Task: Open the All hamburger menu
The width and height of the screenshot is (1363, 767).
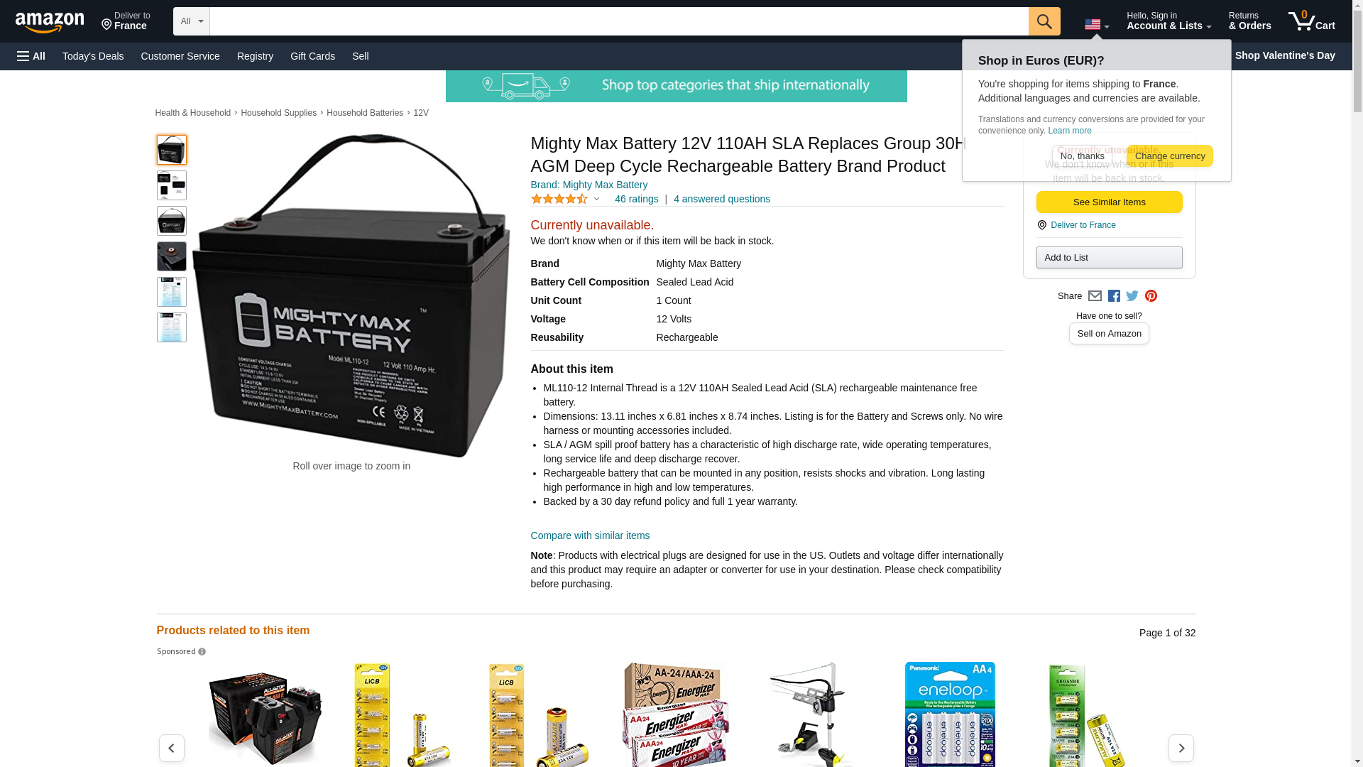Action: point(31,56)
